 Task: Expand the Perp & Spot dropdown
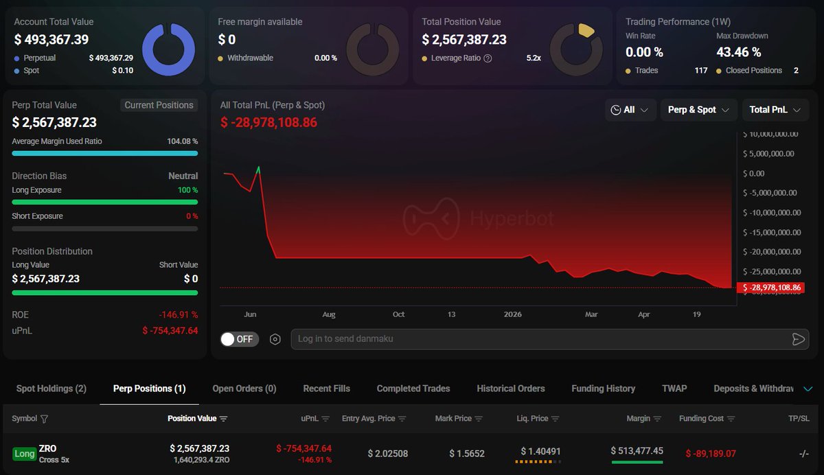(698, 110)
